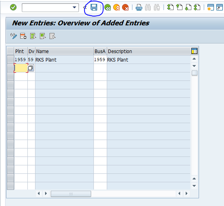Click the Select All entries icon

pos(33,36)
